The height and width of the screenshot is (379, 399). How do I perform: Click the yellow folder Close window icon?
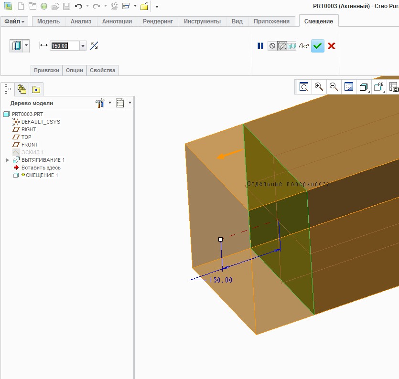pyautogui.click(x=144, y=6)
